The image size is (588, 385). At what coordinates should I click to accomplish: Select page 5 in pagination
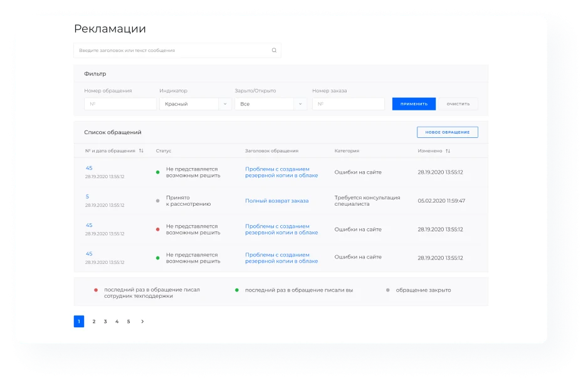pyautogui.click(x=129, y=321)
